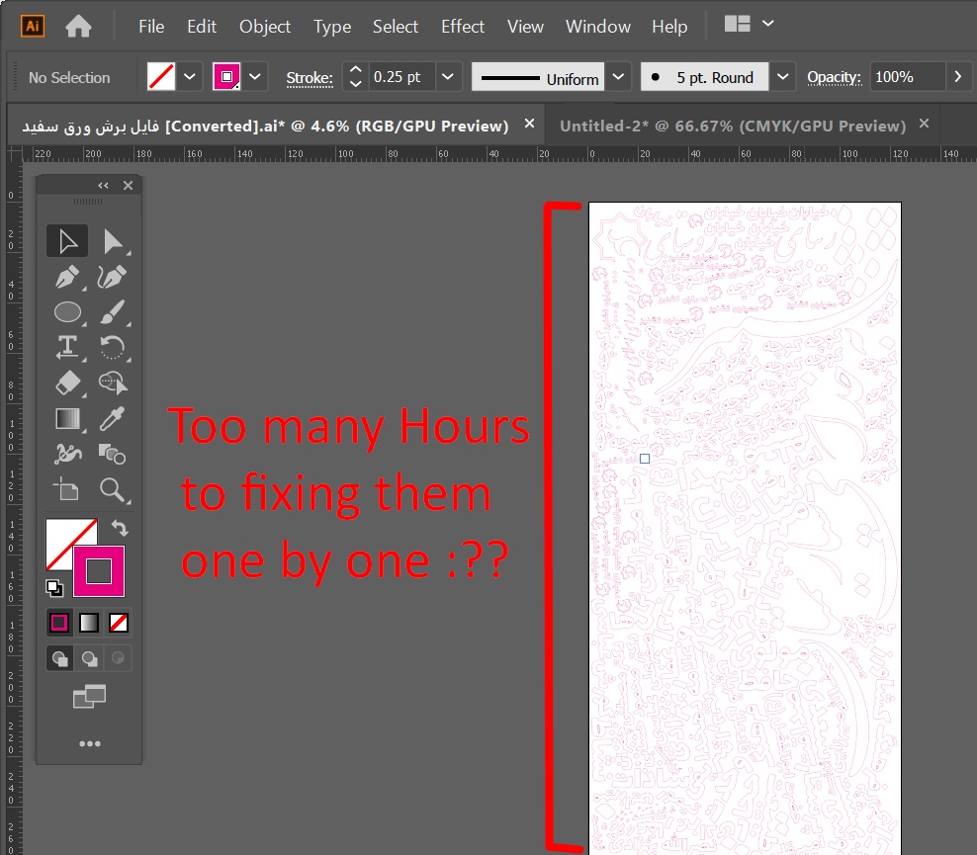Activate the Paintbrush tool
Viewport: 977px width, 855px height.
click(x=113, y=312)
